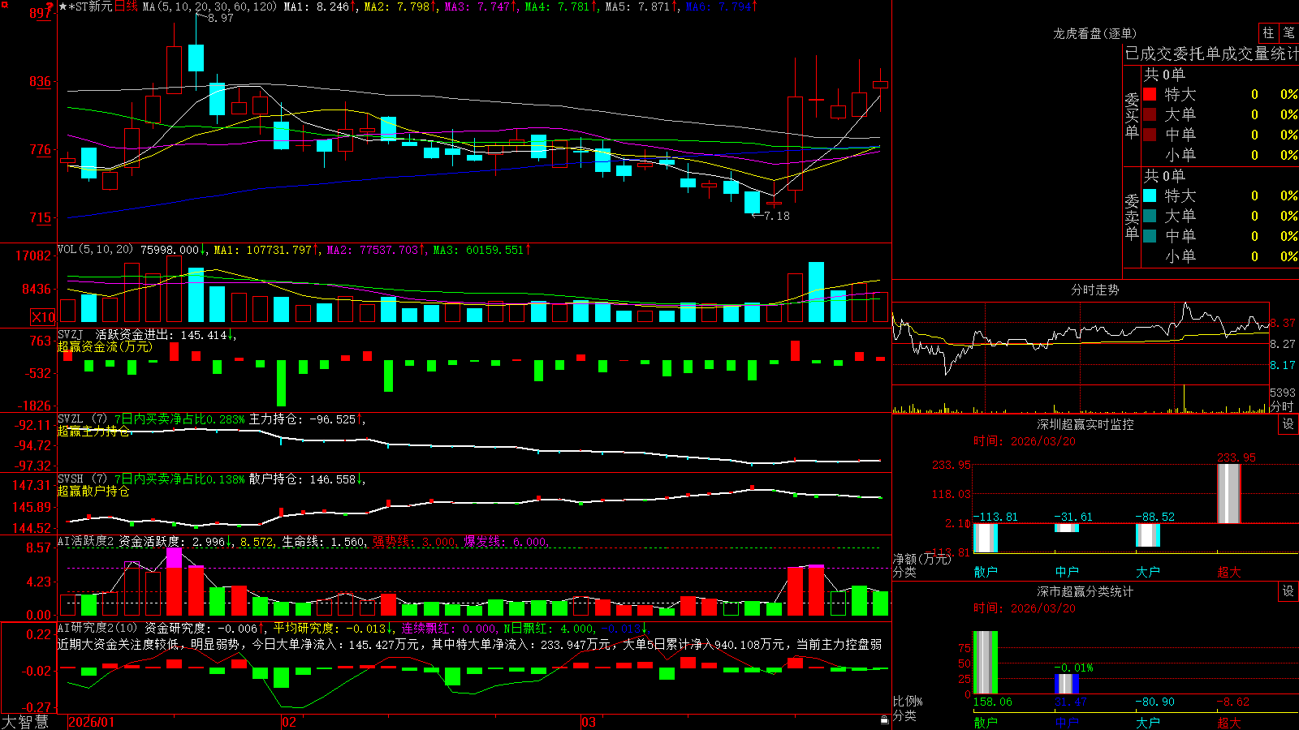Click the 共 0单 count under 委买单
The width and height of the screenshot is (1299, 730).
1164,75
